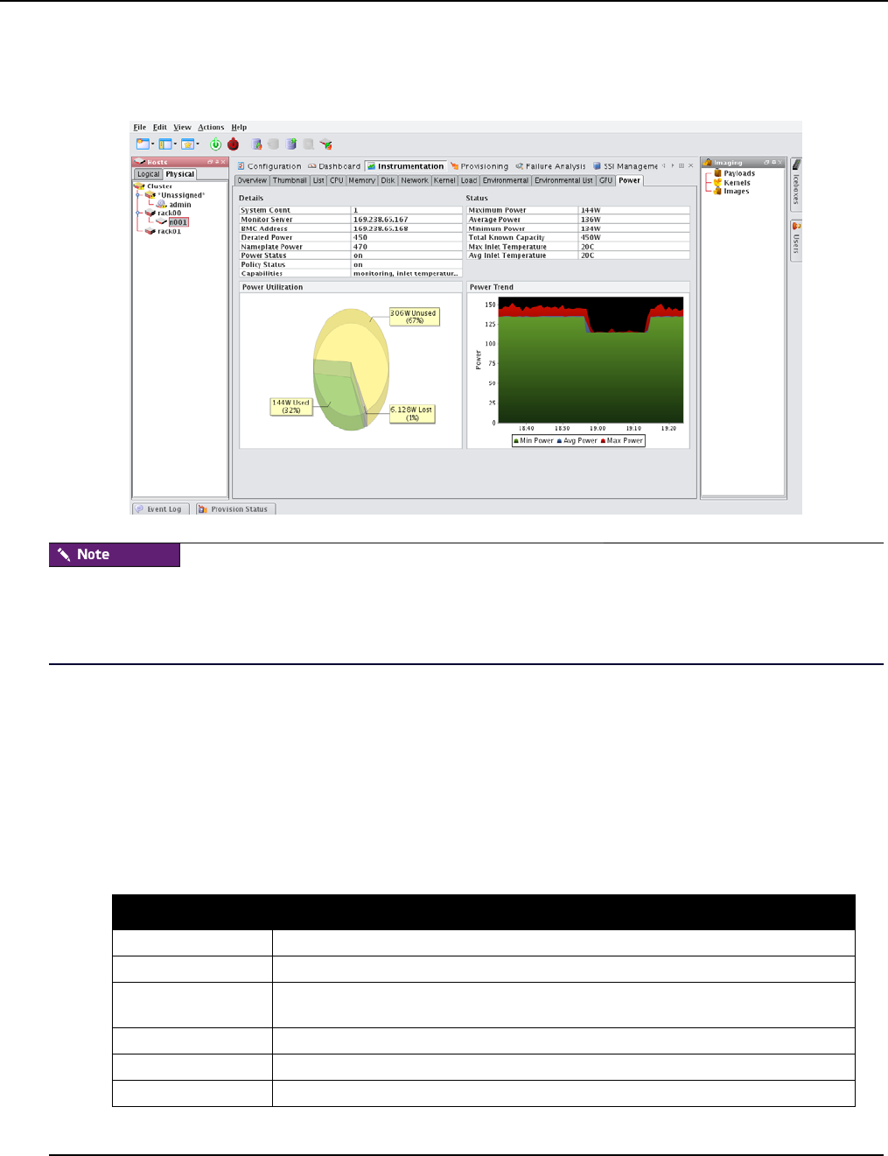Click the first window layout toolbar icon
Screen dimensions: 888x1156
click(143, 144)
